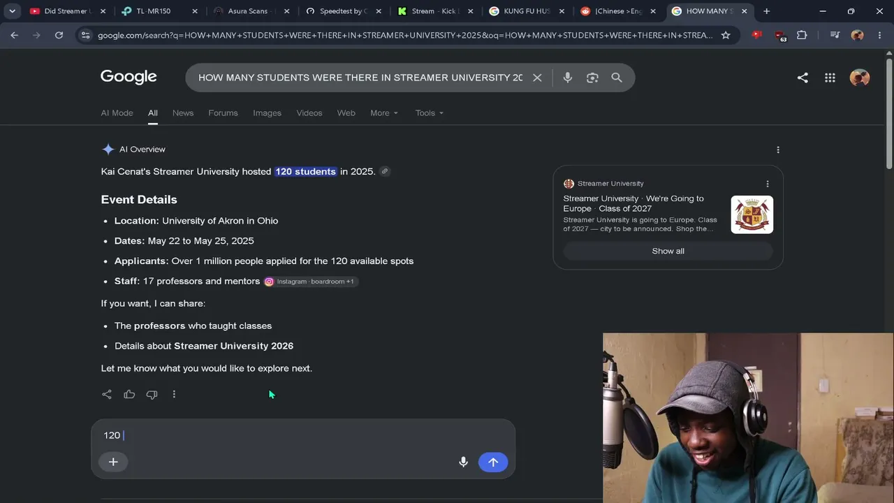Click the Google logo

tap(129, 77)
